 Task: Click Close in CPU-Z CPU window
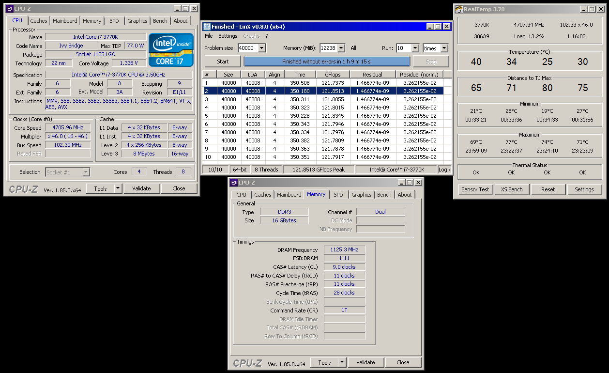(x=179, y=188)
